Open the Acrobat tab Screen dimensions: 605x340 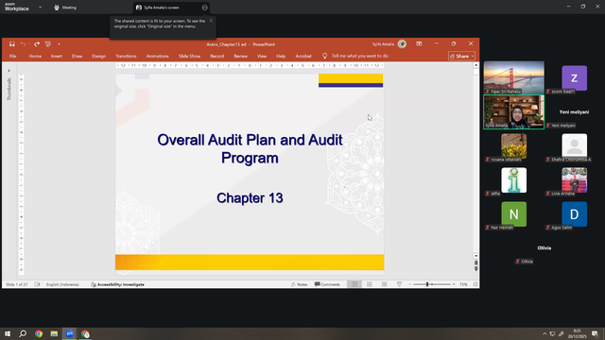303,57
